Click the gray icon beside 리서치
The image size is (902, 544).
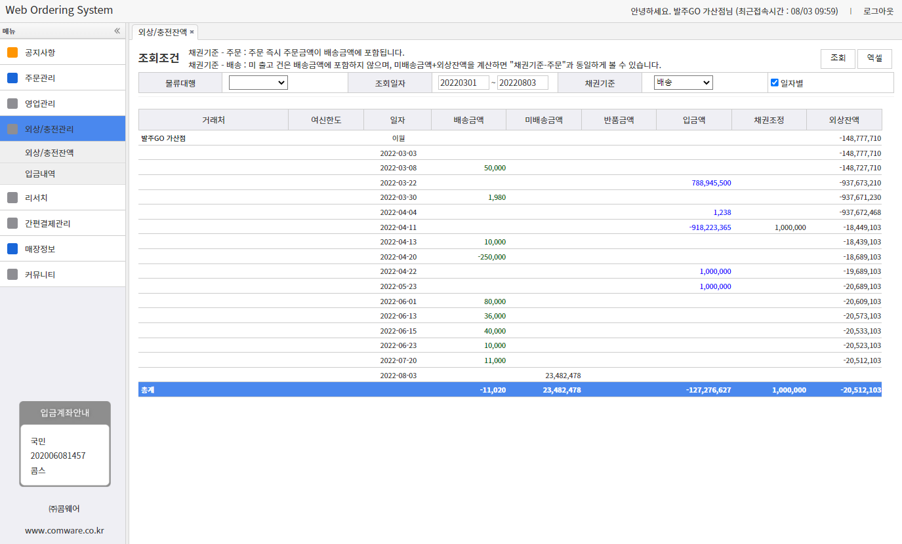point(12,198)
